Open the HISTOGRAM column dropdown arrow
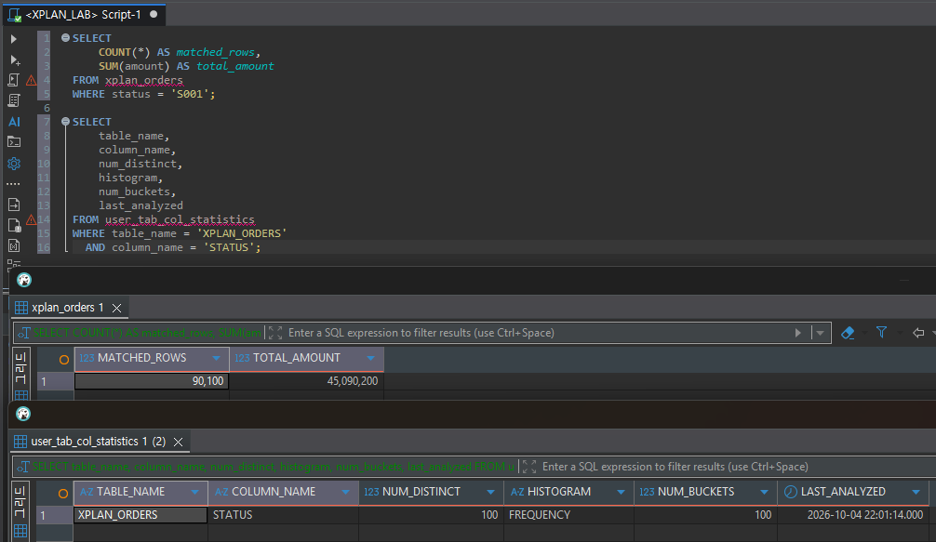This screenshot has width=936, height=542. click(x=621, y=493)
